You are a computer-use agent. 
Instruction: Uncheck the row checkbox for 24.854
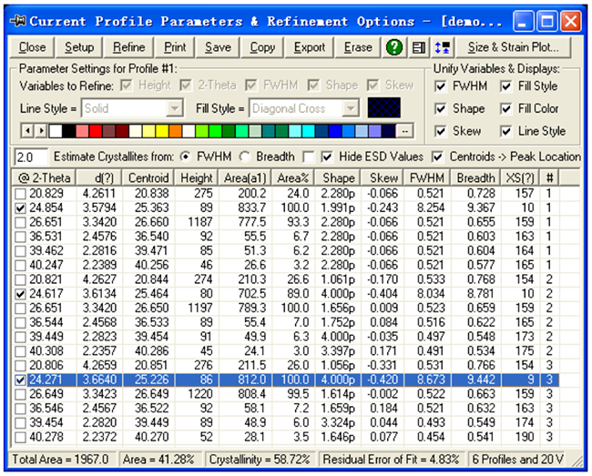[20, 208]
